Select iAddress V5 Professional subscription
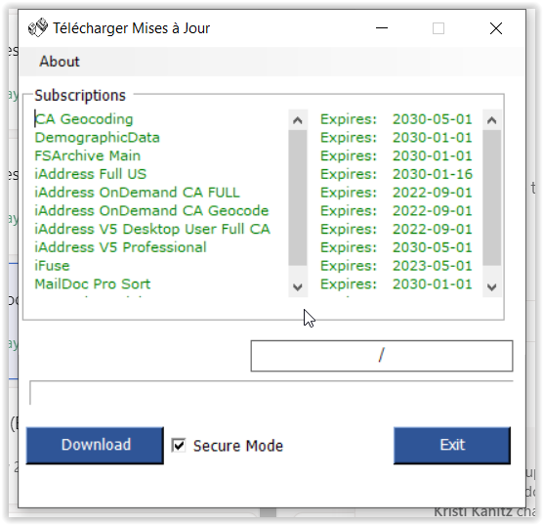Viewport: 543px width, 525px height. [120, 247]
